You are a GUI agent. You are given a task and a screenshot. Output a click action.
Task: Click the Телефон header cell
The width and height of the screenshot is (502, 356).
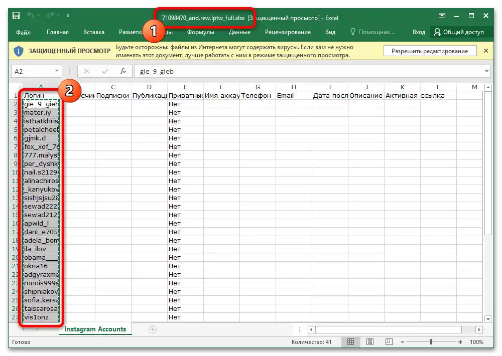coord(258,95)
